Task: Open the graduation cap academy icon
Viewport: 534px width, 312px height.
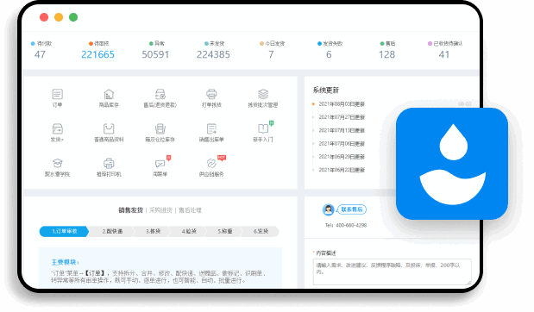Action: tap(57, 163)
